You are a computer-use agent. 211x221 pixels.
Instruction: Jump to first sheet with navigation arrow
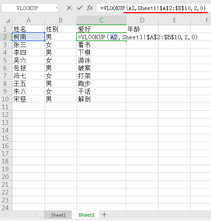tap(6, 215)
